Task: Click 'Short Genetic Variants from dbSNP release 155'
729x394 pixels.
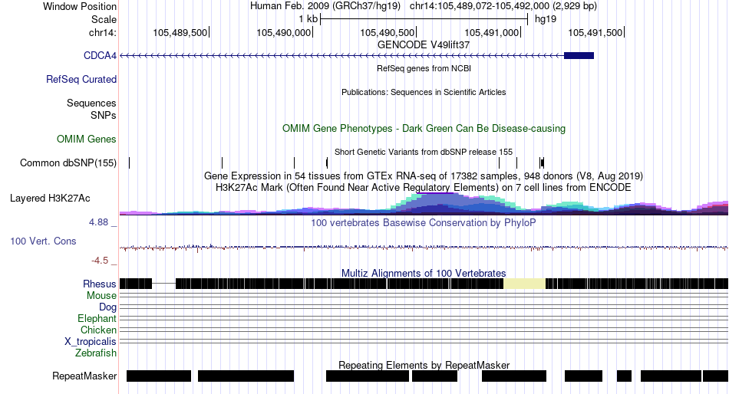Action: (424, 152)
